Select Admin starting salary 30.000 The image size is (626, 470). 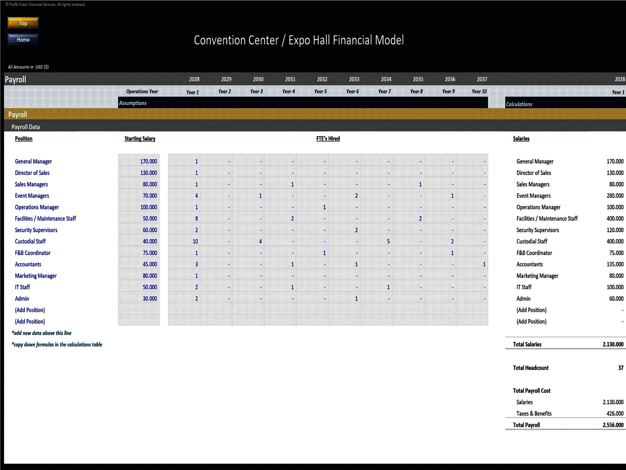tap(139, 298)
